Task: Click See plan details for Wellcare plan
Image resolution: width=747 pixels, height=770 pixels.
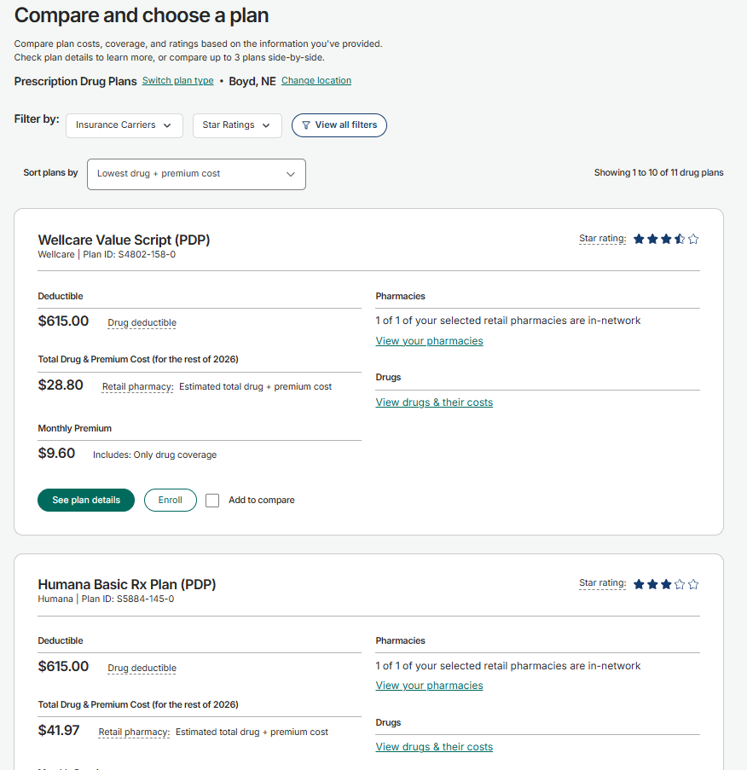Action: [x=86, y=500]
